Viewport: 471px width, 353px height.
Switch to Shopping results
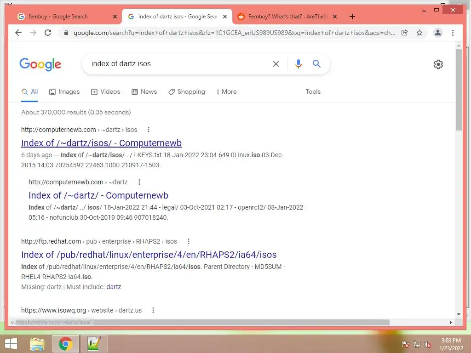[187, 92]
